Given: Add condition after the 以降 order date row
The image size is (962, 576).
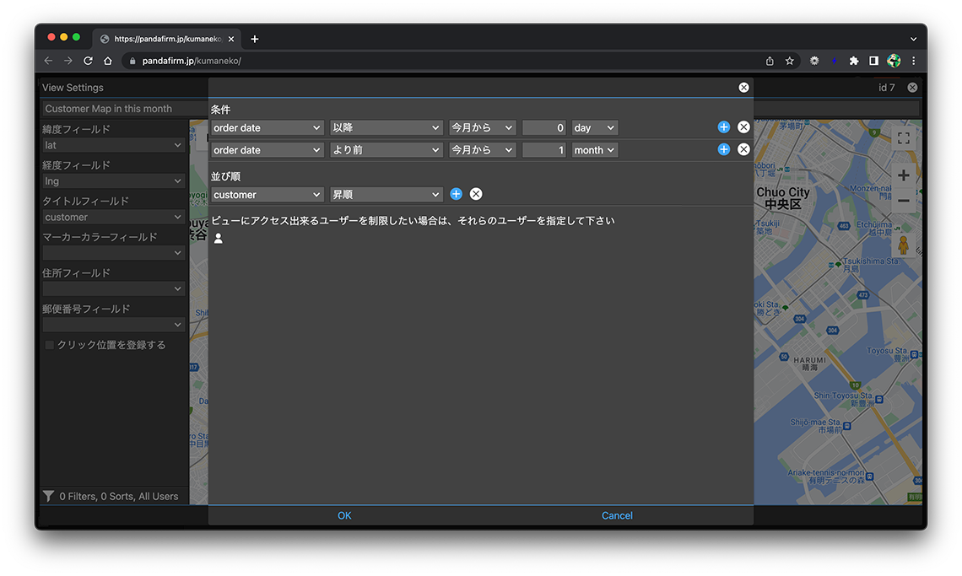Looking at the screenshot, I should point(724,127).
